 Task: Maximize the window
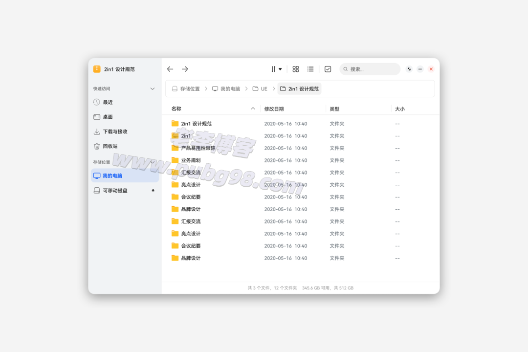[409, 69]
